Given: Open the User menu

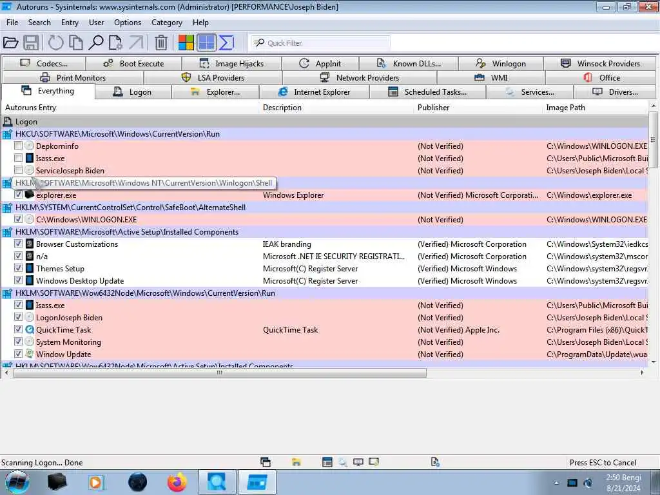Looking at the screenshot, I should click(x=96, y=23).
